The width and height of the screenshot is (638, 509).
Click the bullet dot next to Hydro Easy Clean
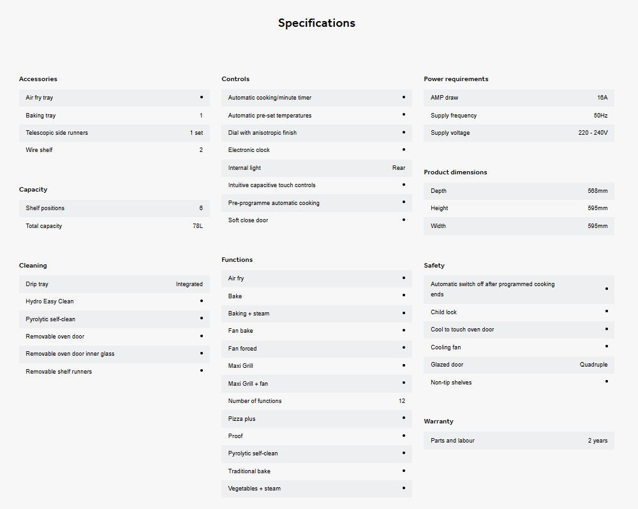tap(202, 301)
